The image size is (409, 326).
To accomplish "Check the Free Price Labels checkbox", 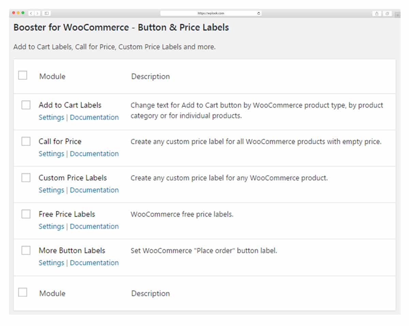I will [x=26, y=214].
